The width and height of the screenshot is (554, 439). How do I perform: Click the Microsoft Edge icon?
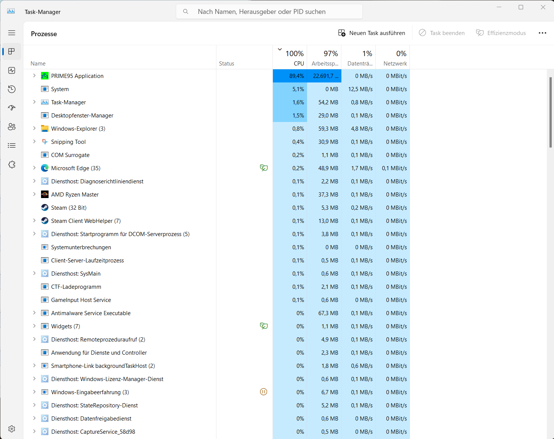click(45, 168)
